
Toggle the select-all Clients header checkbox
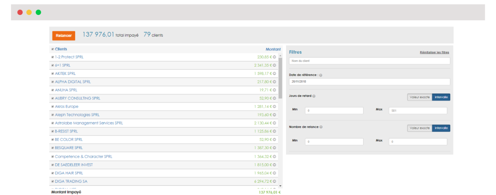(x=53, y=49)
